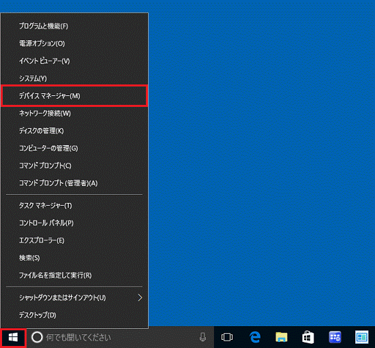Expand シャットダウンまたはサインアウト(U) submenu arrow
The image size is (375, 348).
(x=140, y=298)
